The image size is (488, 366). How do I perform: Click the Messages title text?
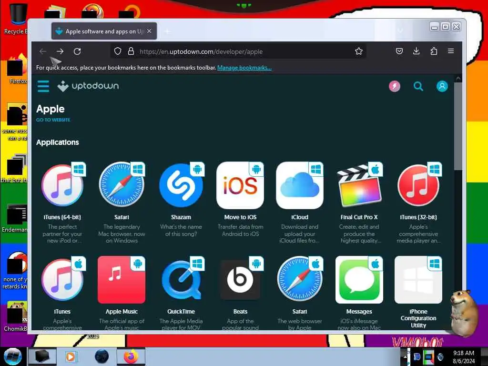tap(359, 312)
